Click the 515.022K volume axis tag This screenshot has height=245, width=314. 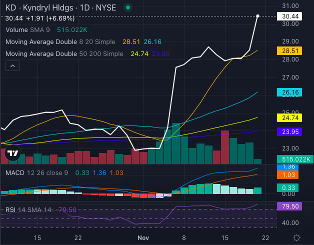[293, 159]
